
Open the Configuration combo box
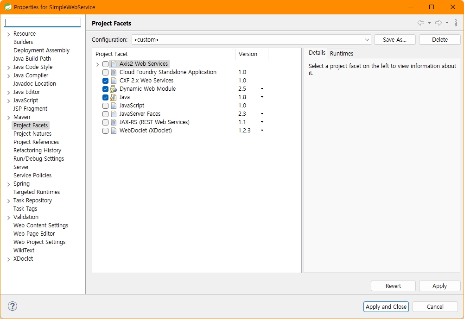[x=251, y=40]
